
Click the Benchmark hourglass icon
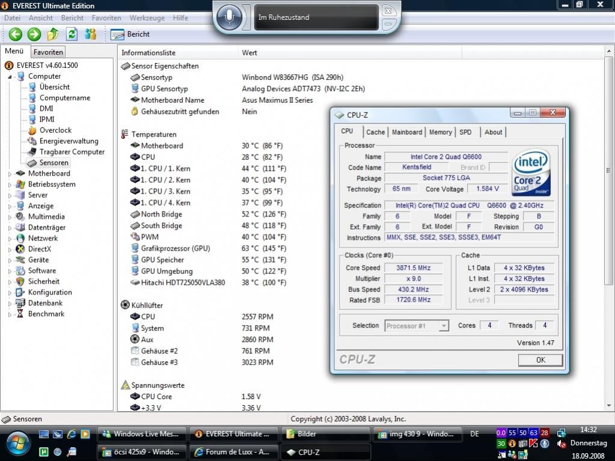(20, 314)
